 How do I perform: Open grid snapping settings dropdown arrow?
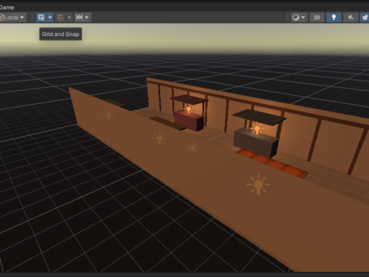(x=69, y=17)
